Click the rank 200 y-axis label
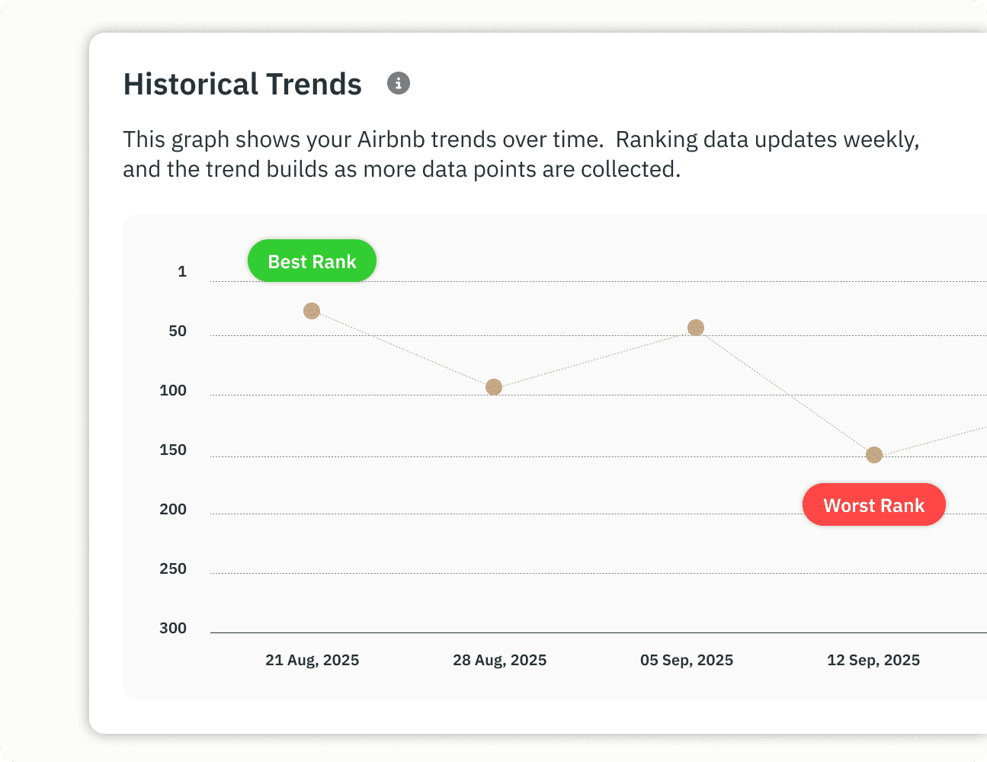This screenshot has width=987, height=762. coord(173,509)
